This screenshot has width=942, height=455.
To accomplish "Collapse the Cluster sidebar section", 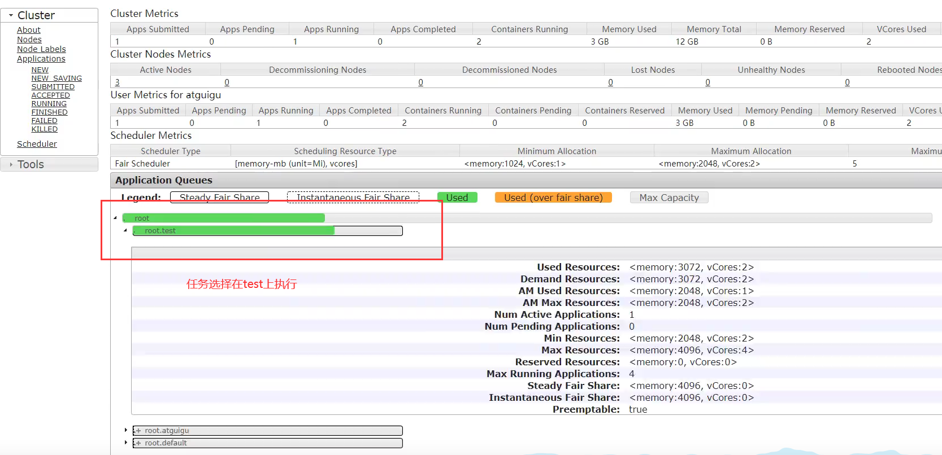I will point(11,15).
